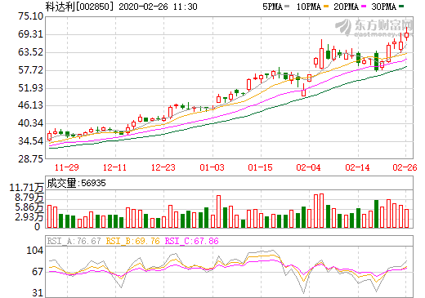The height and width of the screenshot is (298, 425).
Task: Click the 01-15 date axis label
Action: (x=260, y=167)
